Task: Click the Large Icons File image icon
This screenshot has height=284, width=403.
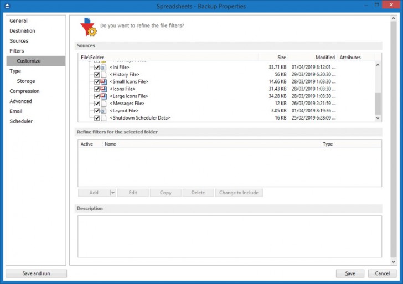Action: (x=104, y=96)
